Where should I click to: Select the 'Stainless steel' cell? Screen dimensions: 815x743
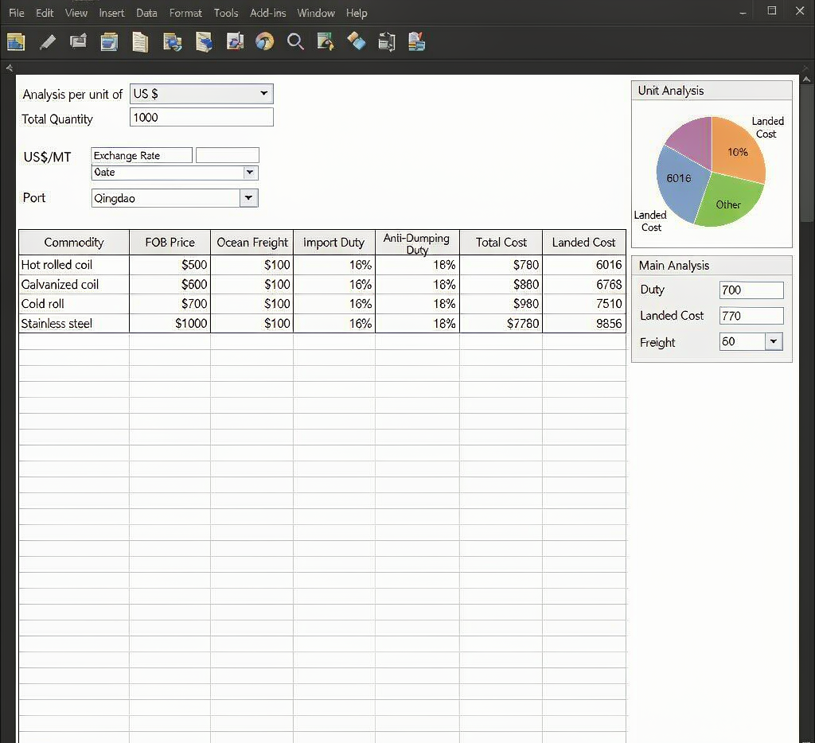click(74, 323)
